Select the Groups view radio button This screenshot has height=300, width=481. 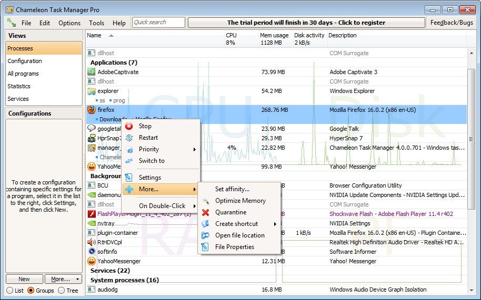31,291
